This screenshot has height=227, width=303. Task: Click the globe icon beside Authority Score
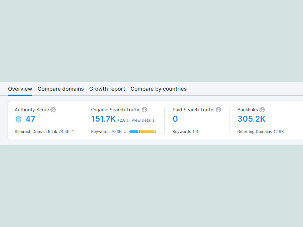(53, 110)
